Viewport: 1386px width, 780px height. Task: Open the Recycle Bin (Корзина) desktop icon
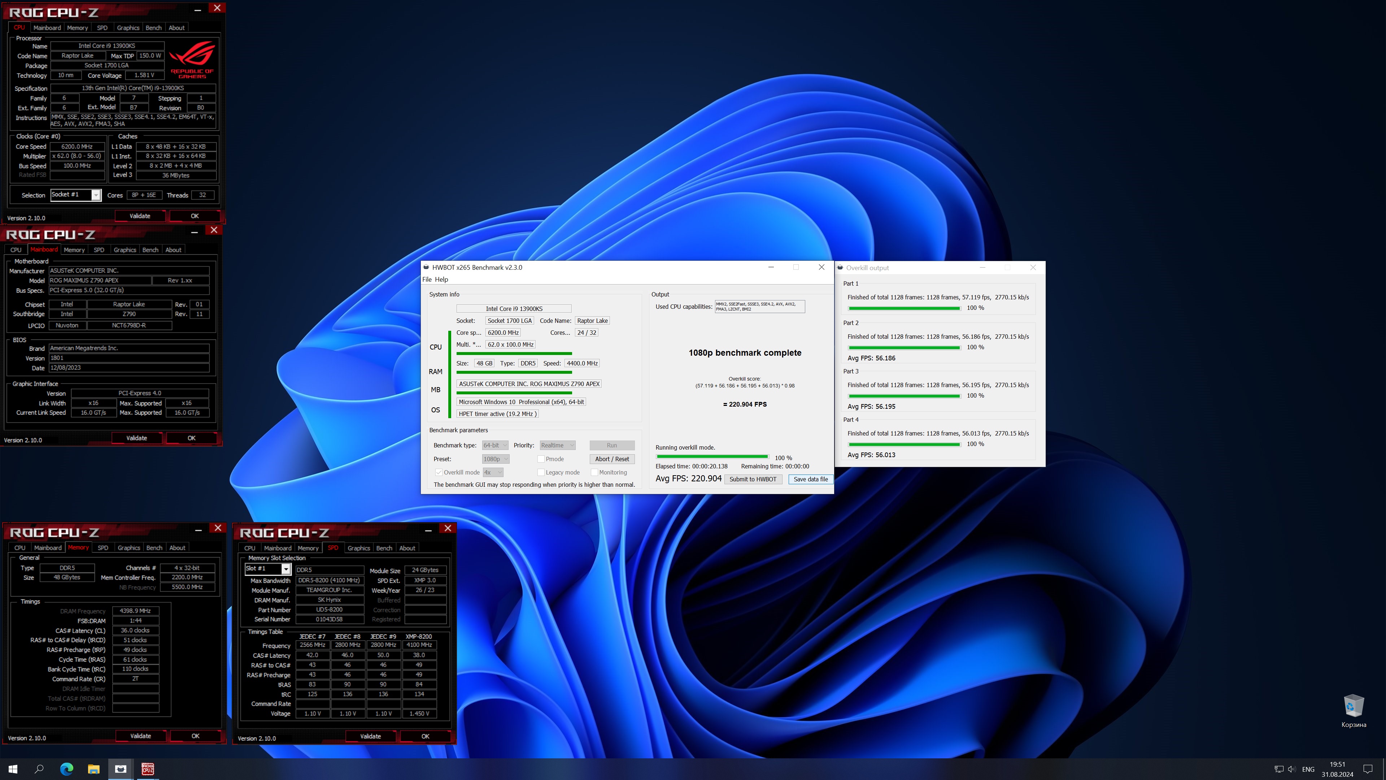click(x=1353, y=711)
